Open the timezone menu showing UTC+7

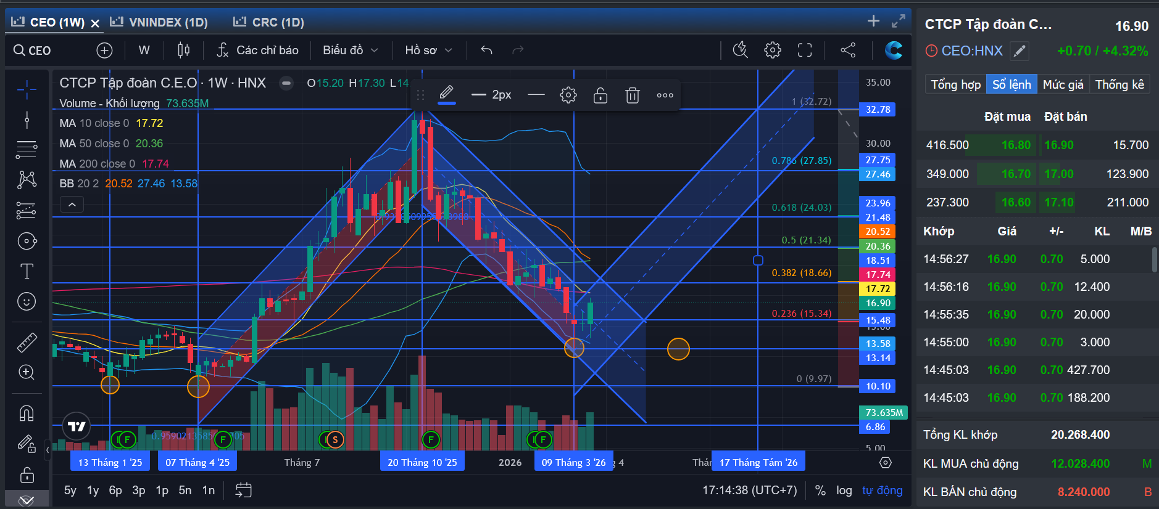pos(749,491)
